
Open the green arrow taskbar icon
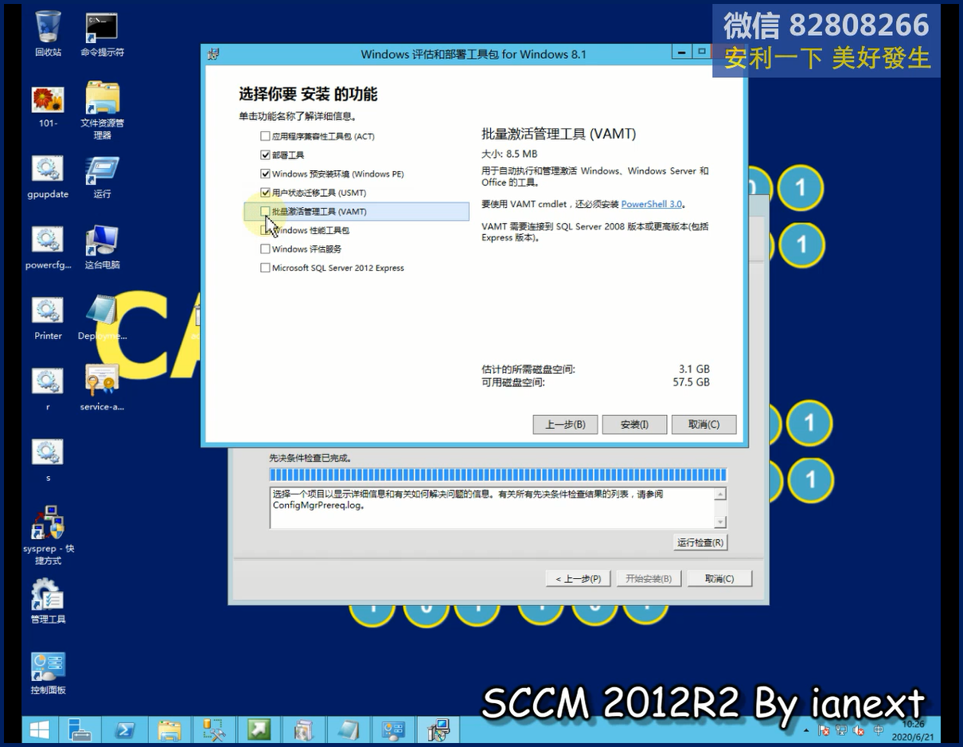tap(259, 729)
